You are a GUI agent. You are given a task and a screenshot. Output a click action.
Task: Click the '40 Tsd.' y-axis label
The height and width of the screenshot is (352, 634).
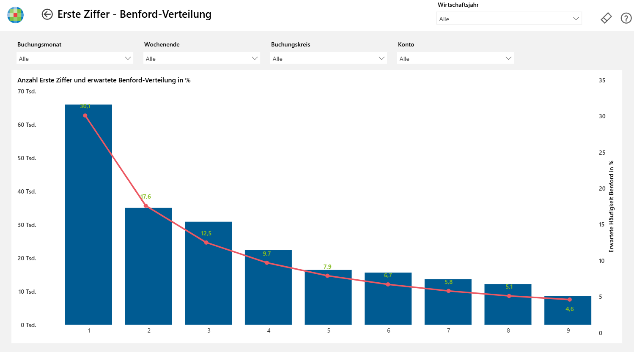[x=27, y=191]
